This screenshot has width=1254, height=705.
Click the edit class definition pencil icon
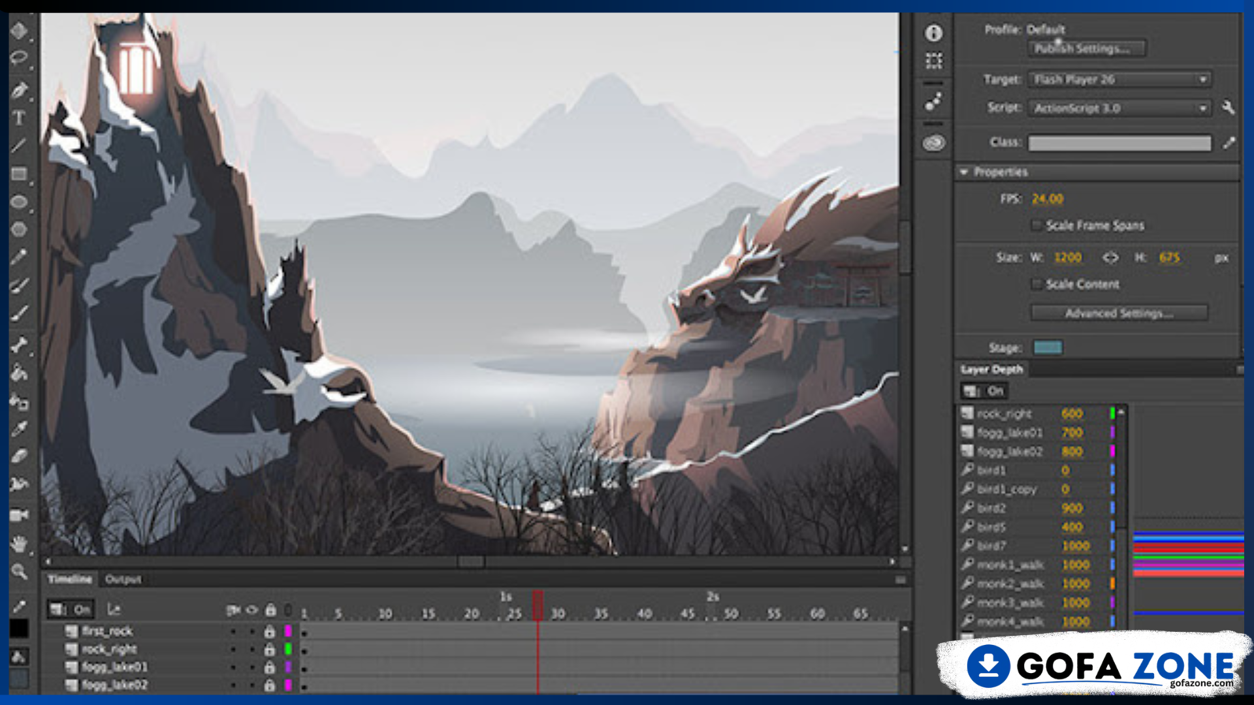[x=1229, y=142]
